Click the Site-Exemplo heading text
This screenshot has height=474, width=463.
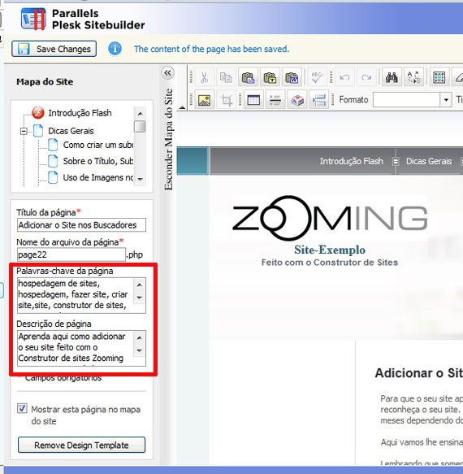(x=330, y=250)
